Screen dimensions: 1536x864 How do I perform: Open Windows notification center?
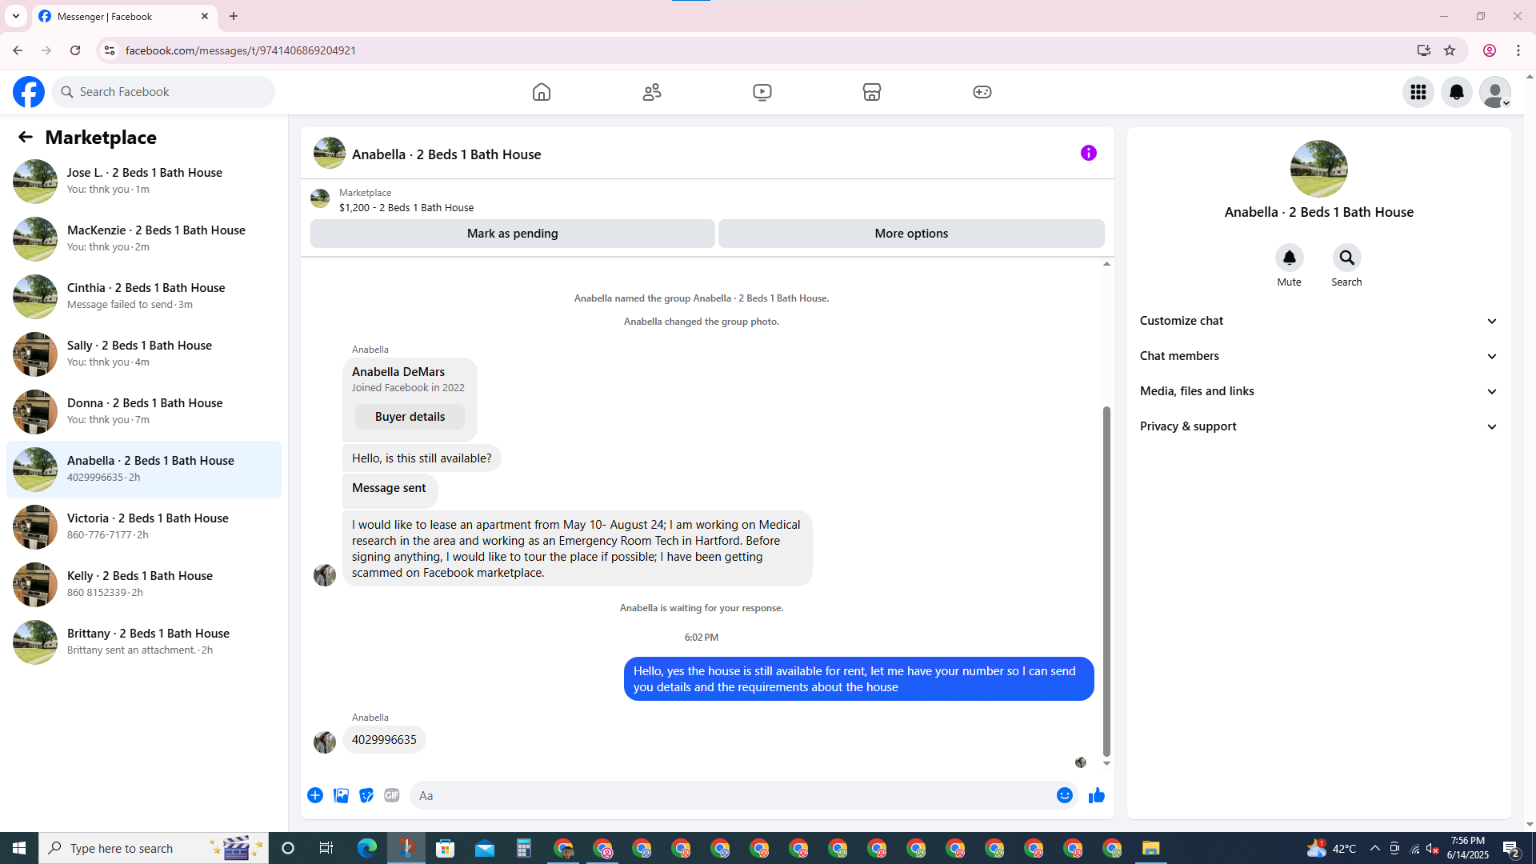pos(1510,849)
